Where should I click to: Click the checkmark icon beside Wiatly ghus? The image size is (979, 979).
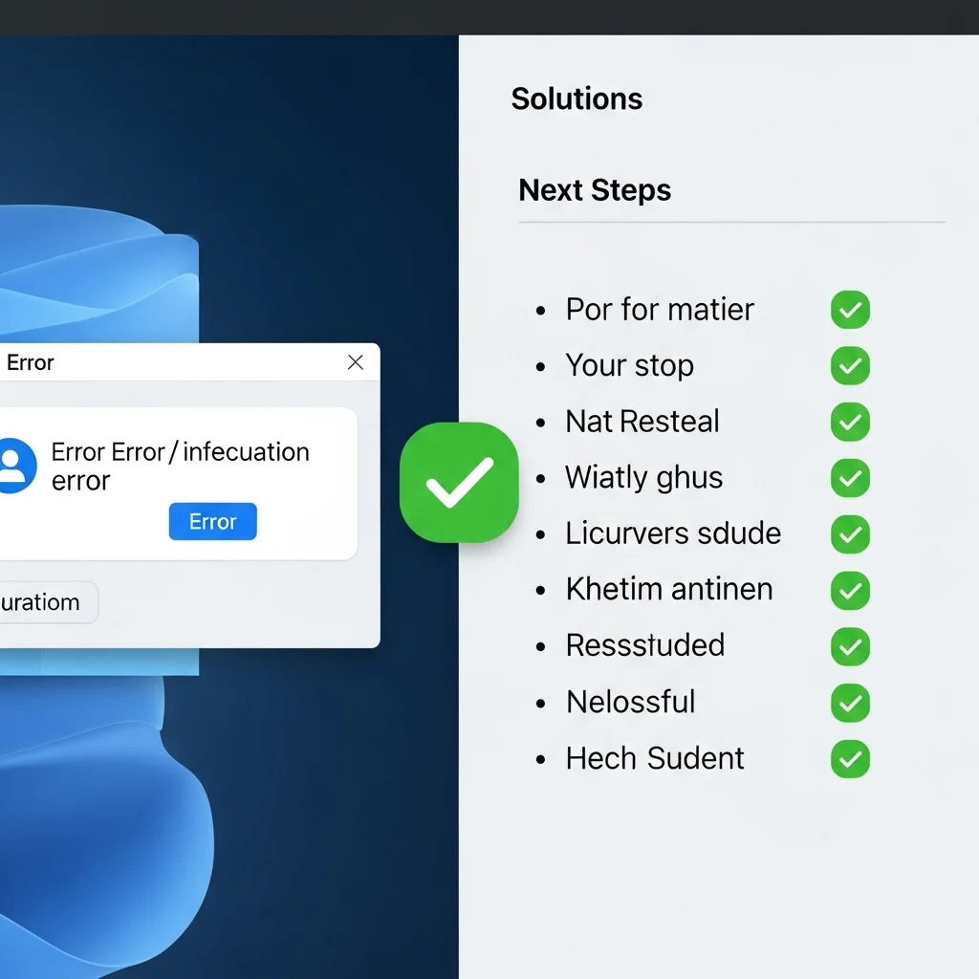click(849, 478)
